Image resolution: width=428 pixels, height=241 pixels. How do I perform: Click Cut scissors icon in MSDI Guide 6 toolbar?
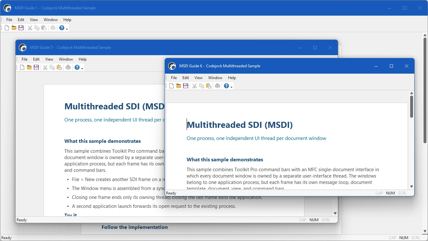pos(195,86)
